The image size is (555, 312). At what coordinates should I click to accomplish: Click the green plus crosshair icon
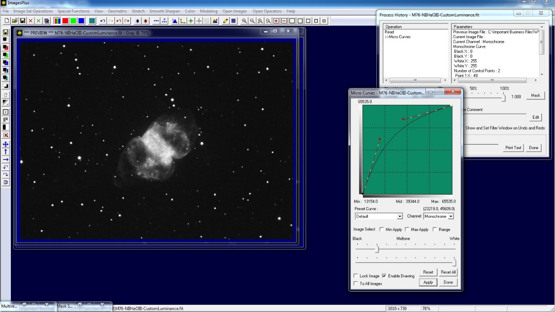pos(191,21)
